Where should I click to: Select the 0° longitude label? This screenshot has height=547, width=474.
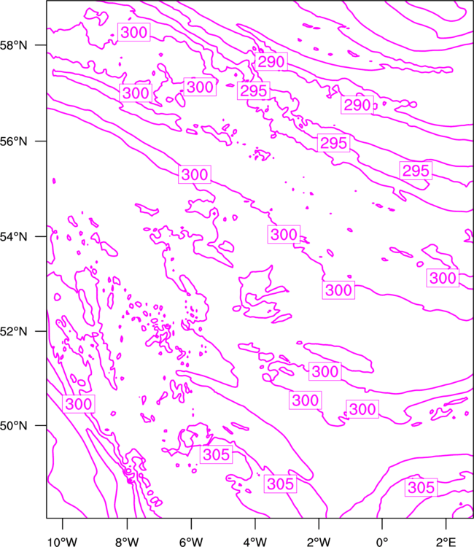pos(382,542)
